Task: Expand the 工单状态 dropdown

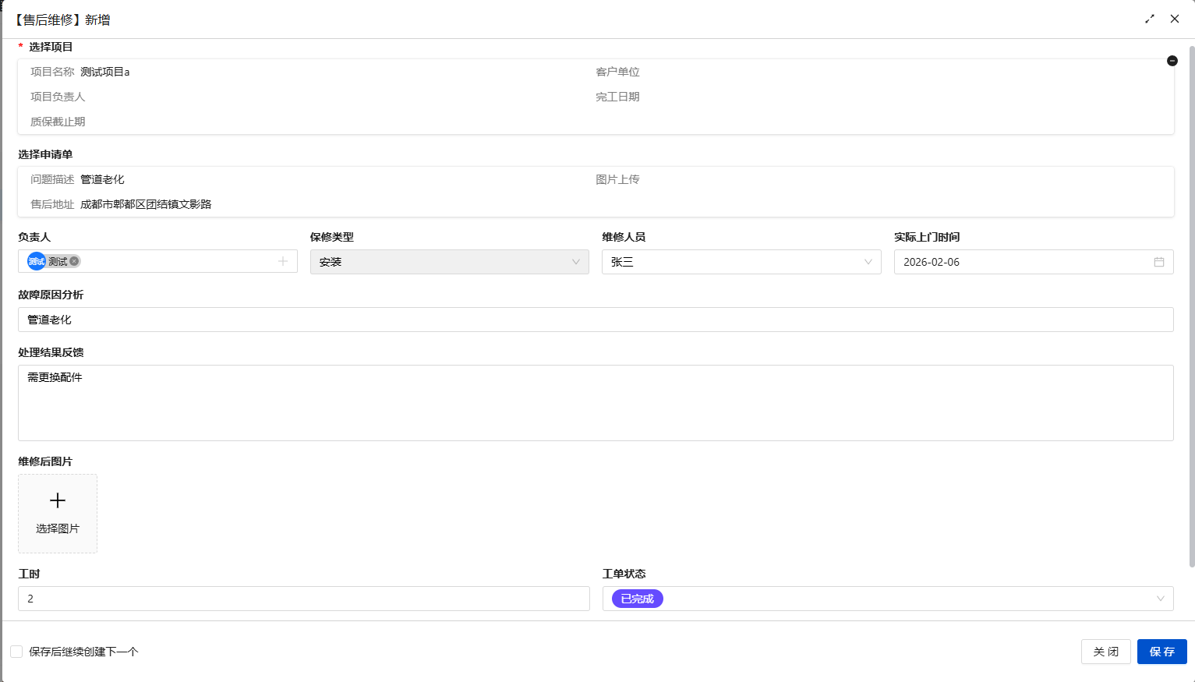Action: coord(1160,599)
